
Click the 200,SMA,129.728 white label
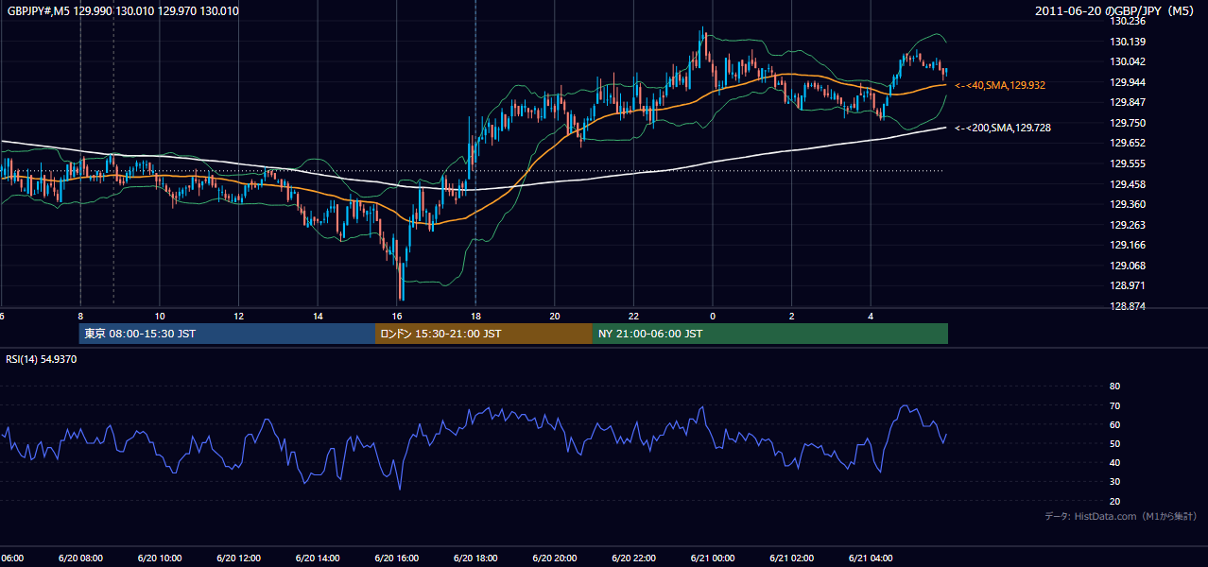click(x=1003, y=128)
